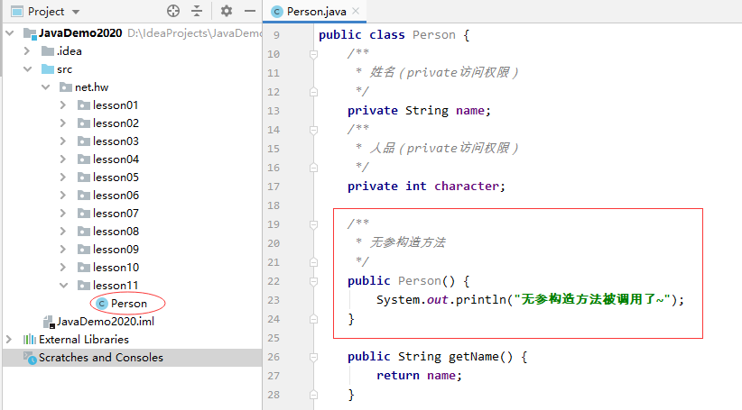Fold the Javadoc comment at line 10
This screenshot has width=742, height=410.
[x=313, y=54]
